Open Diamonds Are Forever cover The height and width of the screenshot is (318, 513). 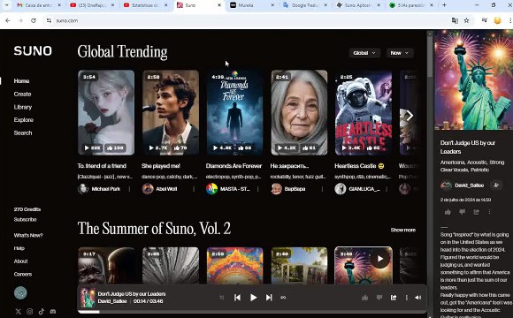tap(234, 112)
